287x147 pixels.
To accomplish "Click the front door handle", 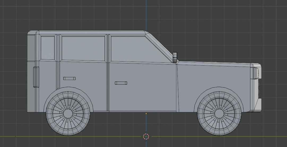I will tap(121, 83).
